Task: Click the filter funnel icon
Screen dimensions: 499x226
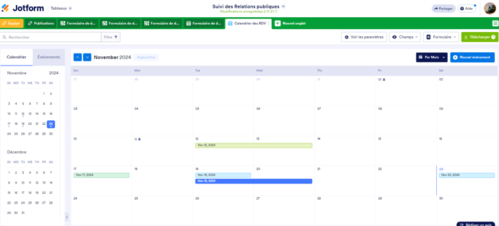Action: click(x=116, y=37)
